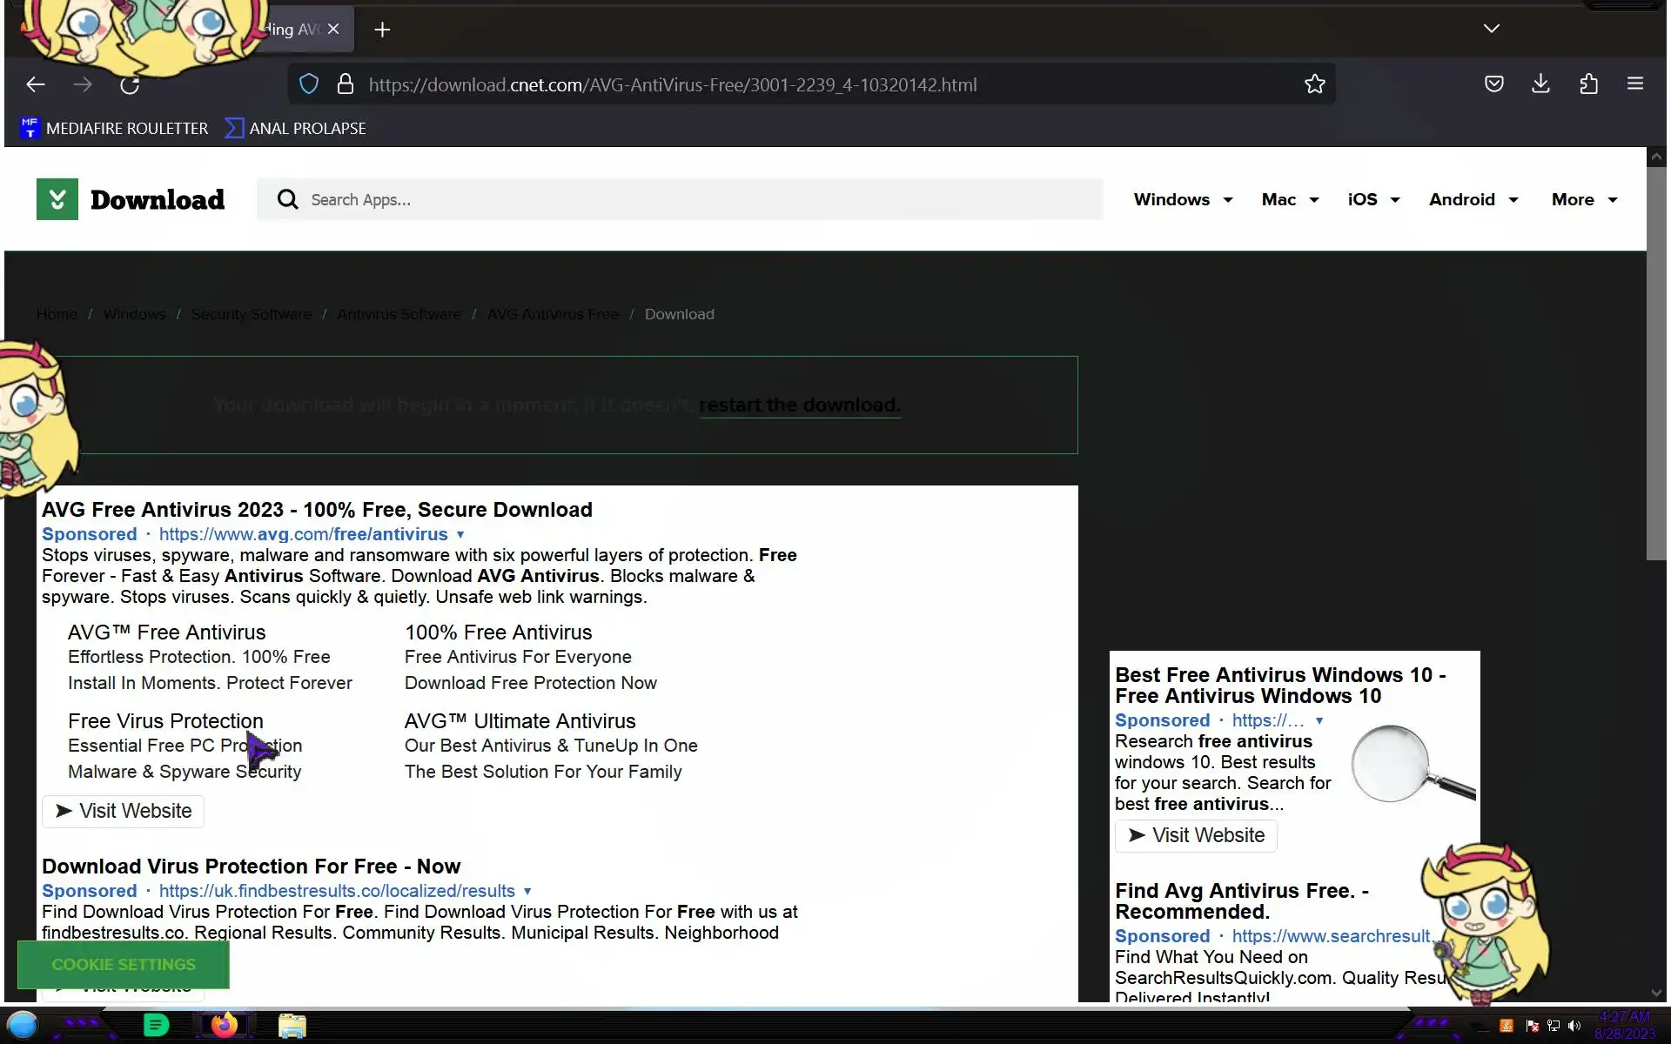The height and width of the screenshot is (1044, 1671).
Task: Open File Explorer from the taskbar
Action: (292, 1026)
